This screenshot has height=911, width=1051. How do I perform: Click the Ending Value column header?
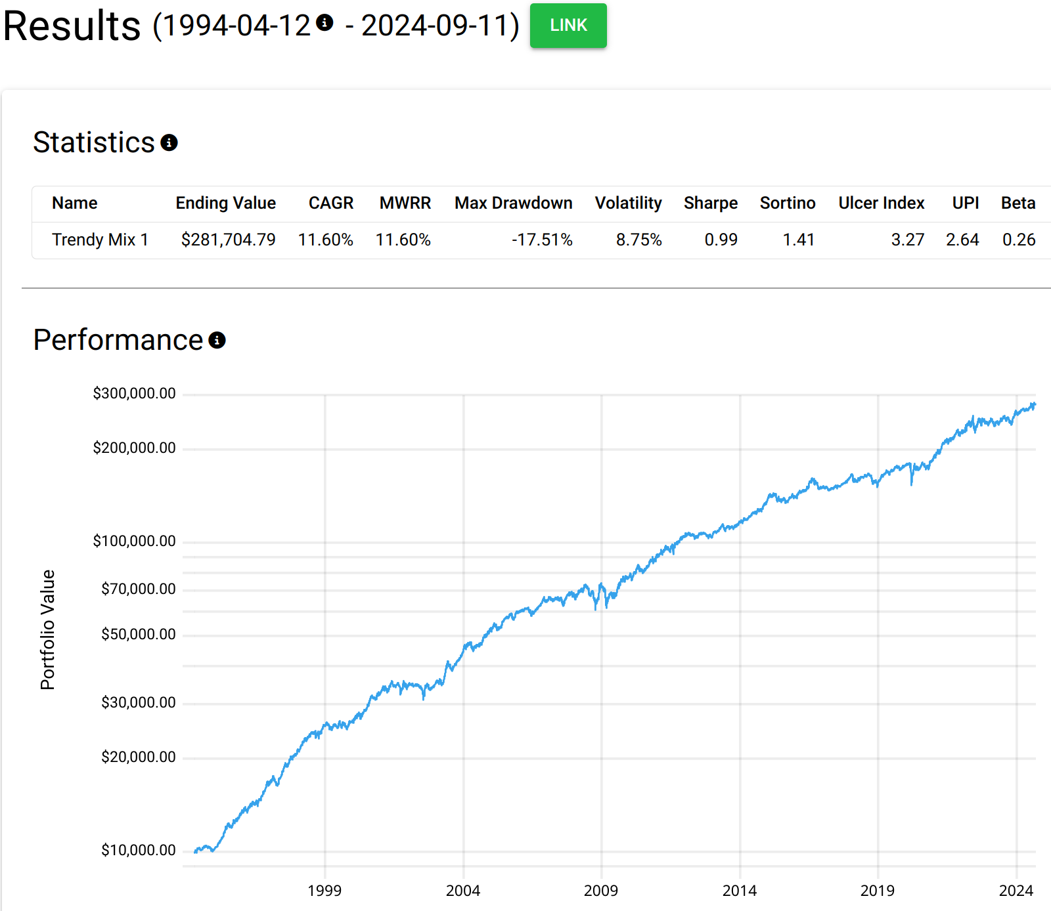tap(226, 203)
